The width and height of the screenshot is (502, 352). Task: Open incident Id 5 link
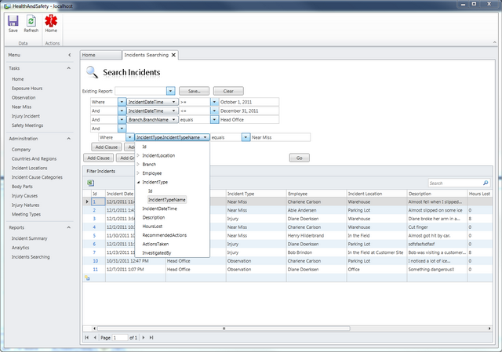(94, 235)
